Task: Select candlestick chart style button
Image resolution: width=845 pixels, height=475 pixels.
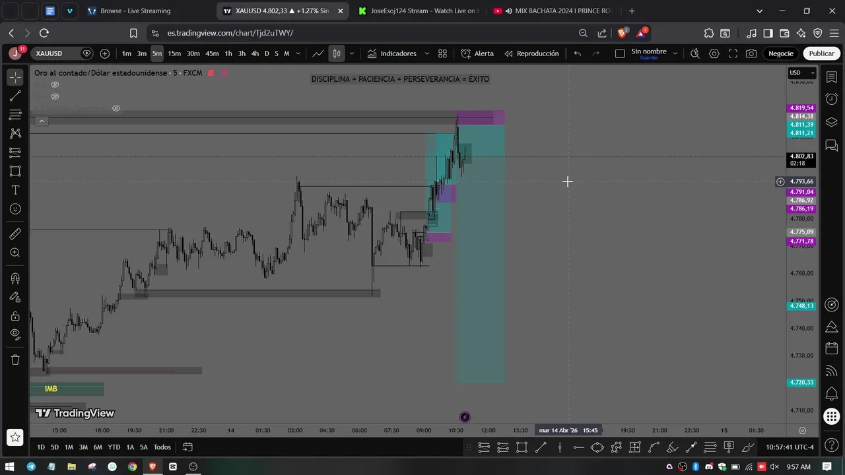Action: coord(337,53)
